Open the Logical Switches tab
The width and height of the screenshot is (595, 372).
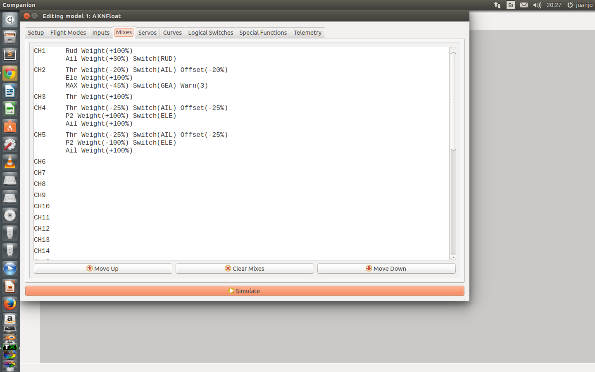point(210,33)
